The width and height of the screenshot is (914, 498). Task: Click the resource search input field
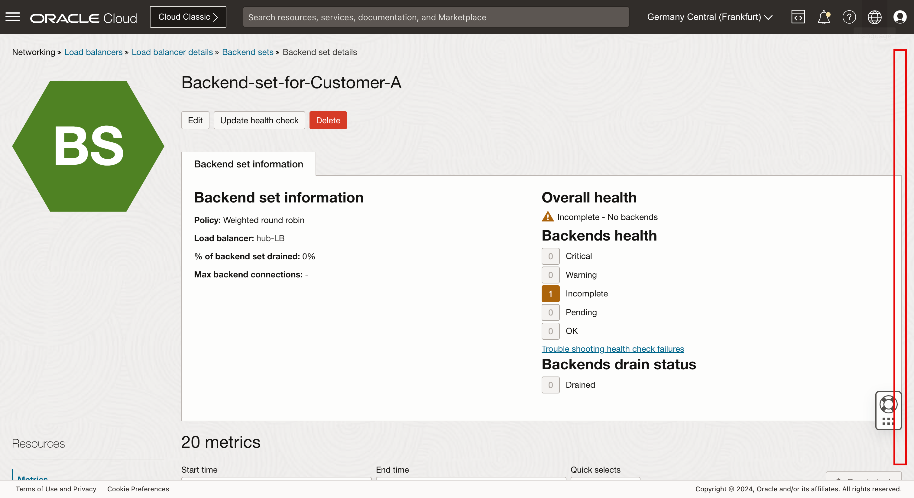point(435,17)
